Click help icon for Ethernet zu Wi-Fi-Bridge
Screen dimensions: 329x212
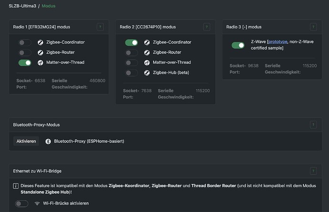point(313,171)
